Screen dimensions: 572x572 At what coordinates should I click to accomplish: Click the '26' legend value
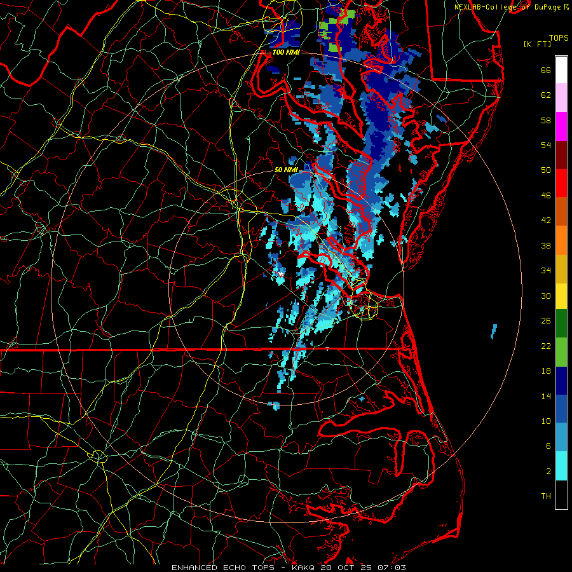(x=546, y=321)
